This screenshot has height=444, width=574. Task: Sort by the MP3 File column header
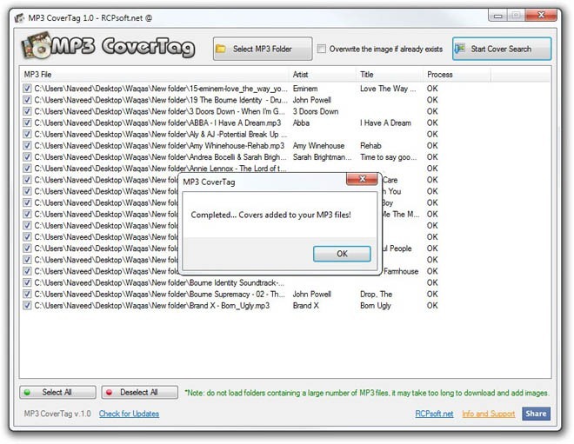pos(155,74)
